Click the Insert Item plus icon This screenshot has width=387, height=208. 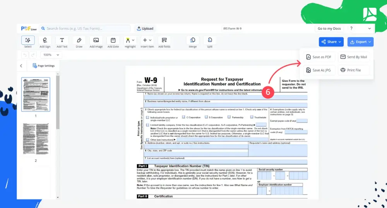point(145,40)
